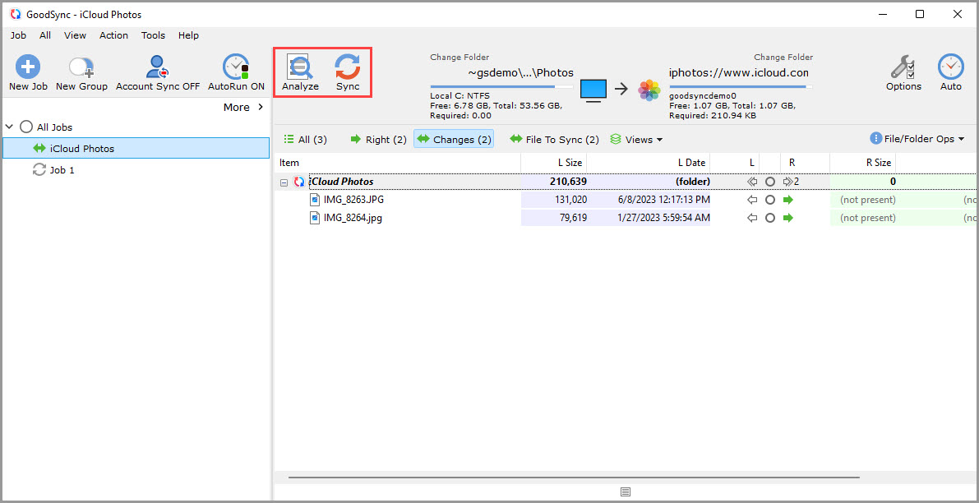Select the Analyze tool
This screenshot has width=979, height=503.
300,72
